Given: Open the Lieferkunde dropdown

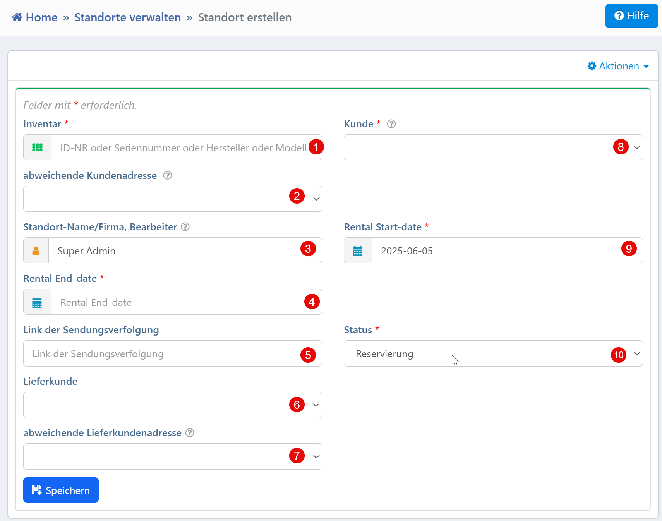Looking at the screenshot, I should 172,405.
